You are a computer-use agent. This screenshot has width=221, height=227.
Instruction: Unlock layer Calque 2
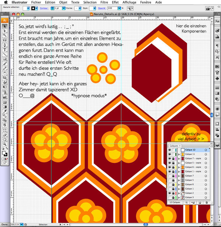173,193
